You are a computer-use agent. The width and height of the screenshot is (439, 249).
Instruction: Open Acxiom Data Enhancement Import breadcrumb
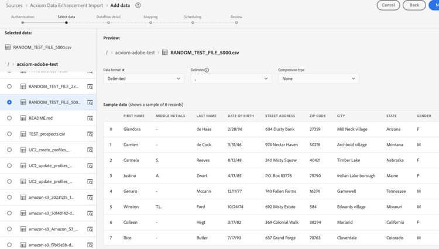click(66, 5)
